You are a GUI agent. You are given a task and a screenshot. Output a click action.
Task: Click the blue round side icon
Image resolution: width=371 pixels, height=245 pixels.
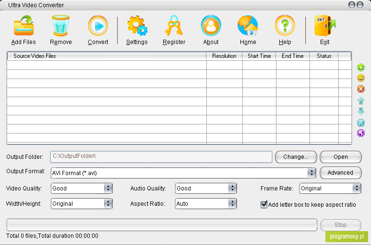click(361, 123)
